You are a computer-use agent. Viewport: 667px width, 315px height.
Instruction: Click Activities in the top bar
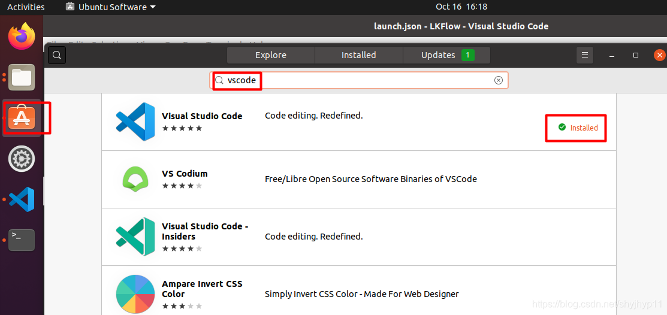click(x=26, y=7)
